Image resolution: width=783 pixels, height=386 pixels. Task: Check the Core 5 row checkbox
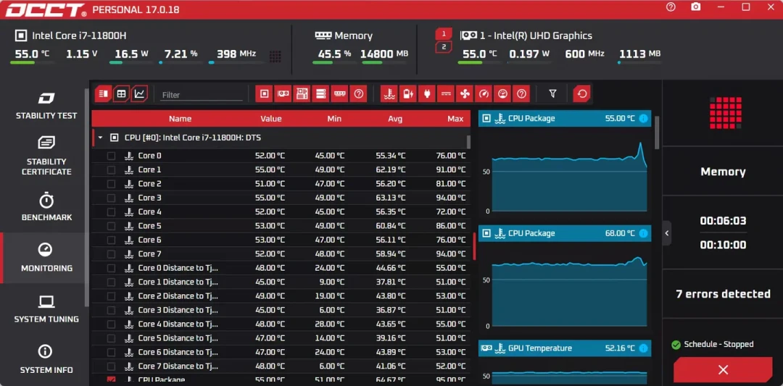112,226
